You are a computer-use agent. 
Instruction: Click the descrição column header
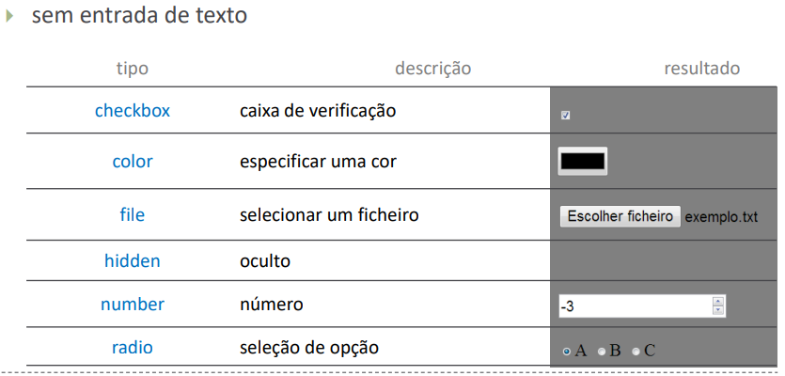click(x=432, y=69)
